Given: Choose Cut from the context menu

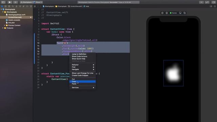Looking at the screenshot, I should point(82,79).
